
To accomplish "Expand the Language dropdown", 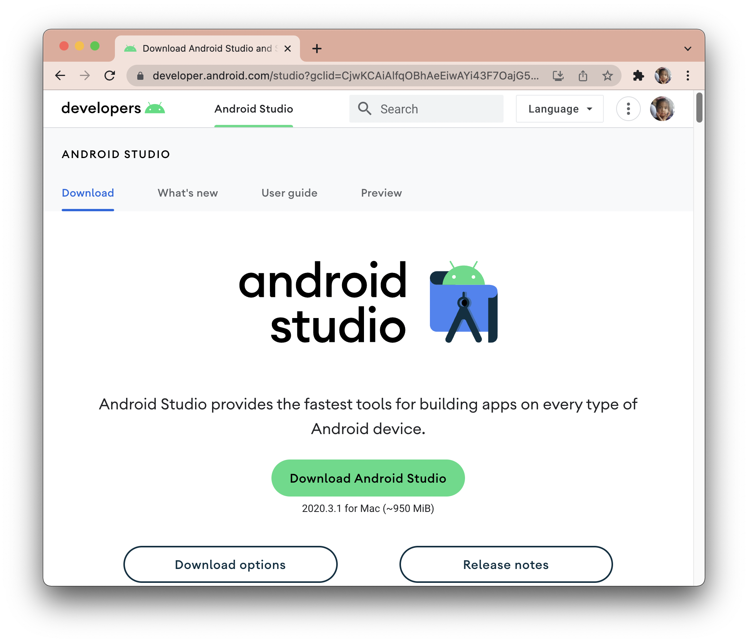I will (x=559, y=109).
